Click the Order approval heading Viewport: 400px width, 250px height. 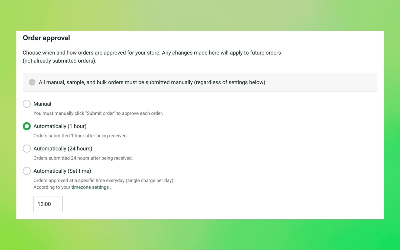[46, 38]
